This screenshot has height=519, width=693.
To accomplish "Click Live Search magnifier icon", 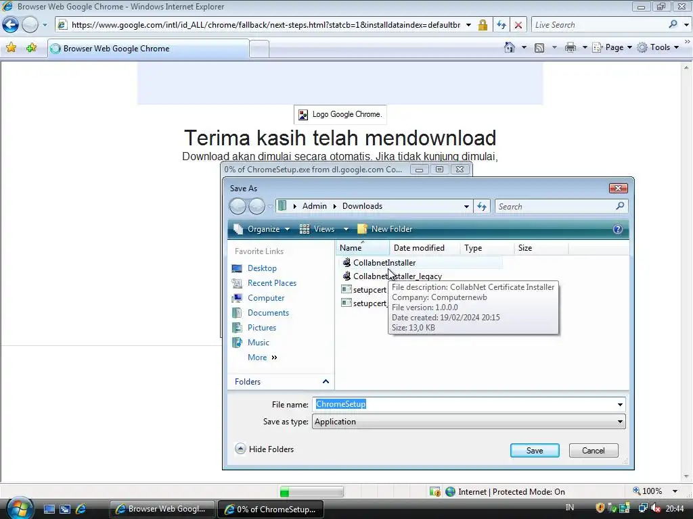I will click(x=673, y=24).
